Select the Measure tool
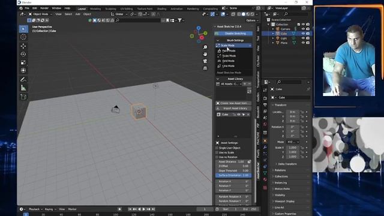The height and width of the screenshot is (216, 384). tap(23, 88)
